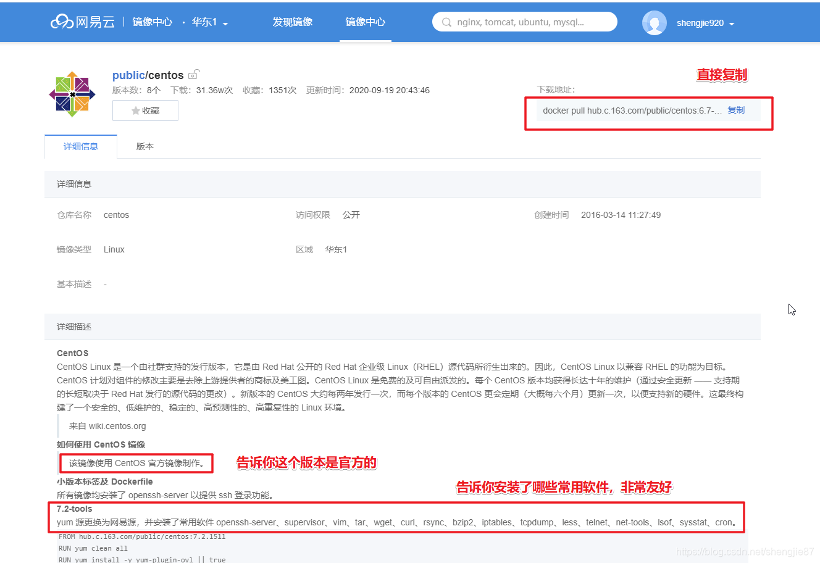Click the region value 华东1

point(336,249)
